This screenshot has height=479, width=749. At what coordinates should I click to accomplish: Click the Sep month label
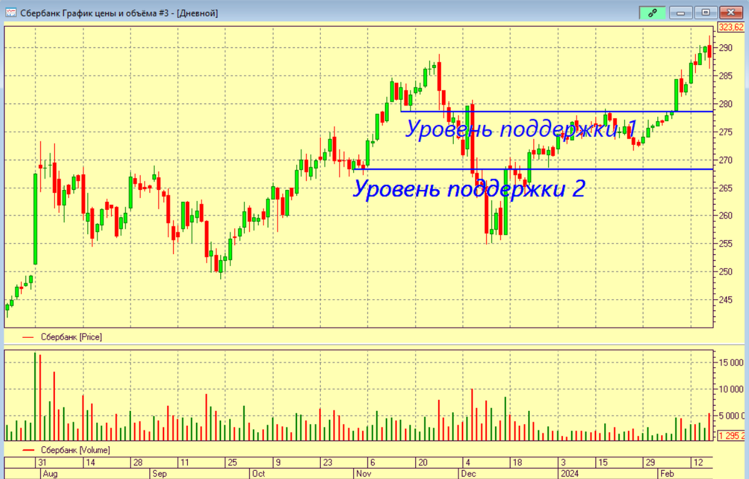click(159, 473)
